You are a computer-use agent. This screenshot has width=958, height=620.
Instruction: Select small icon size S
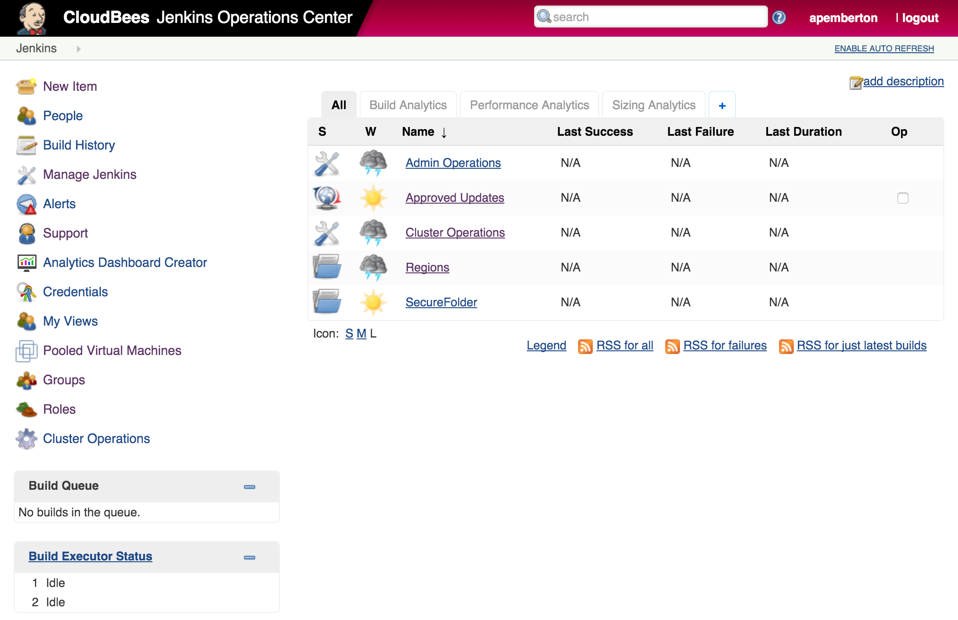(349, 334)
